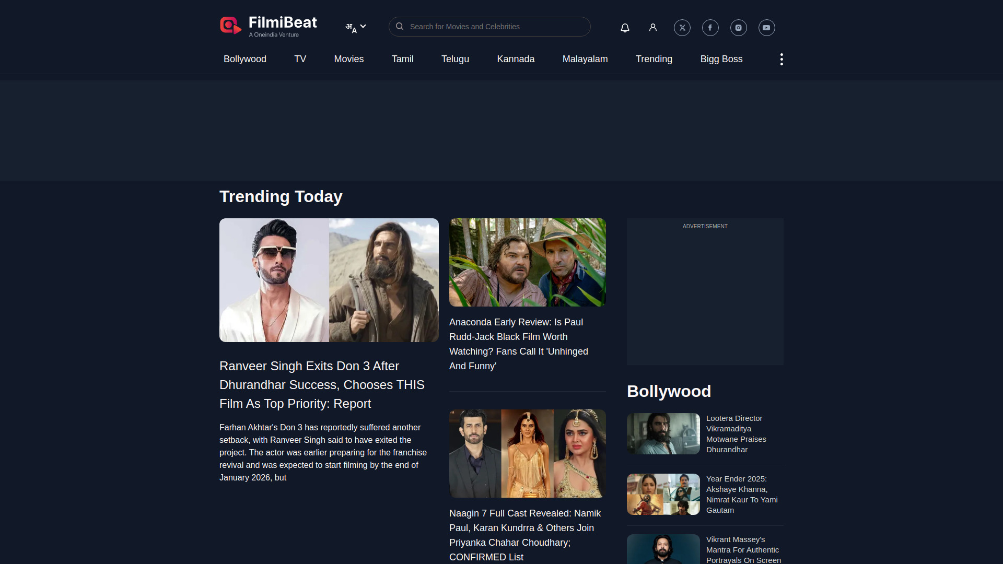Open the Bigg Boss section
This screenshot has width=1003, height=564.
[x=721, y=59]
